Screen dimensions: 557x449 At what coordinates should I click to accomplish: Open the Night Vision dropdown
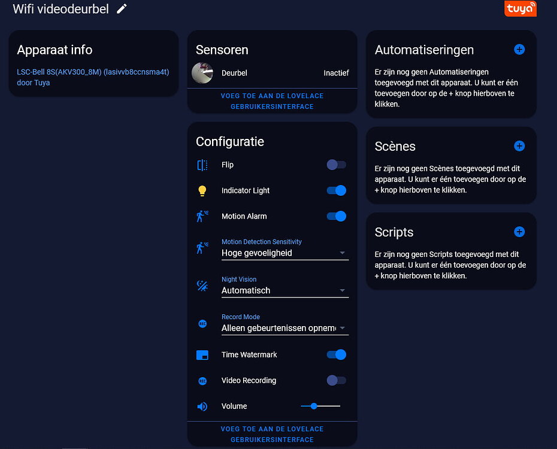pos(343,290)
